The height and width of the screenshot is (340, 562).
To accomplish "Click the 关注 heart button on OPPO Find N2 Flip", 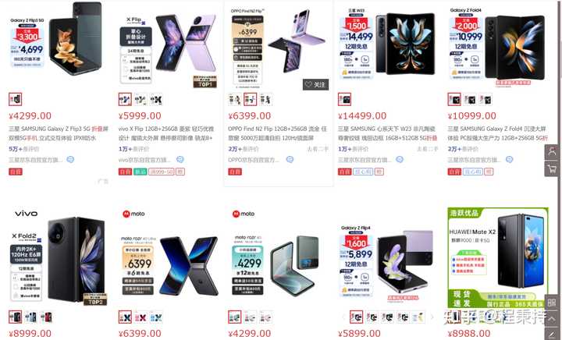I will [x=316, y=84].
